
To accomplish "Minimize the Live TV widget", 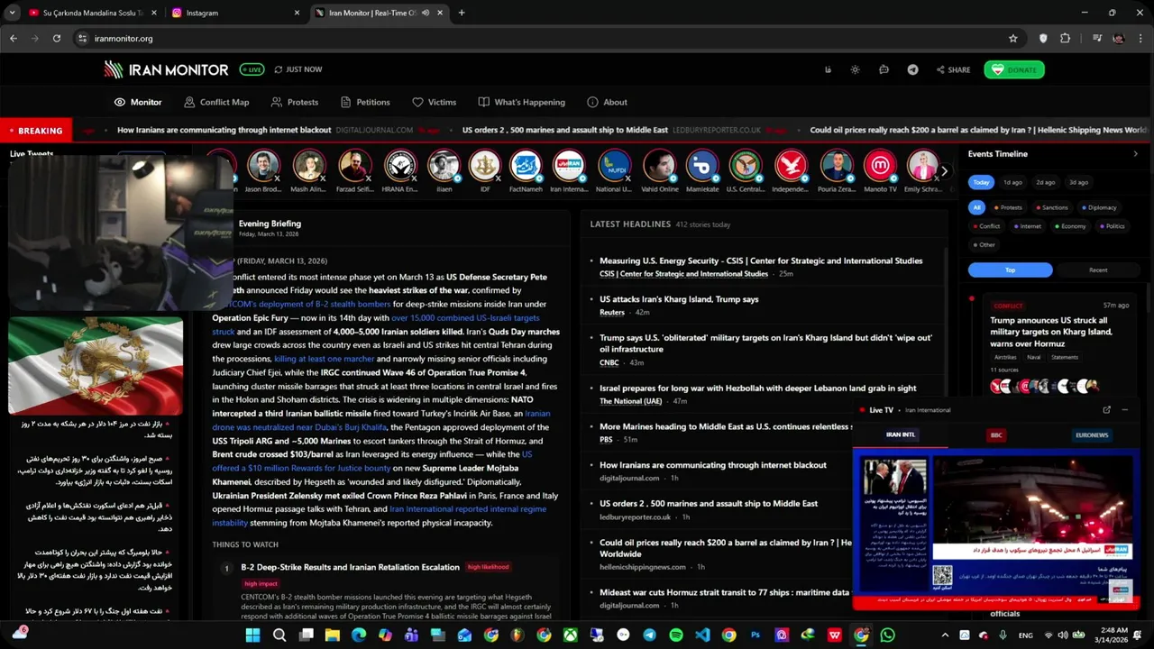I will coord(1124,410).
